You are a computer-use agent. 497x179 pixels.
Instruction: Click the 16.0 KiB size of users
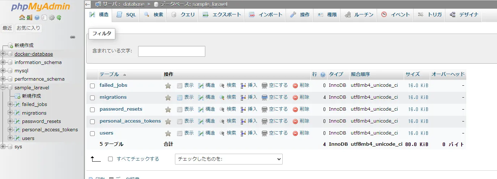[x=418, y=133]
